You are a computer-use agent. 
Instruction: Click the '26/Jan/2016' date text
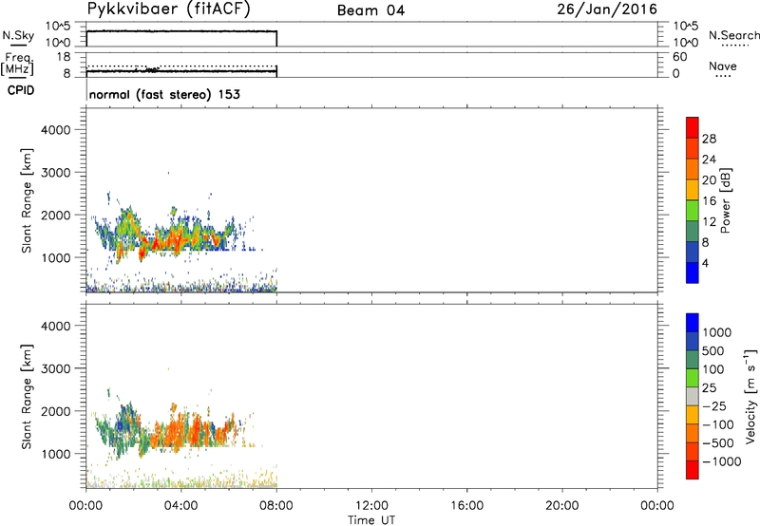(607, 9)
